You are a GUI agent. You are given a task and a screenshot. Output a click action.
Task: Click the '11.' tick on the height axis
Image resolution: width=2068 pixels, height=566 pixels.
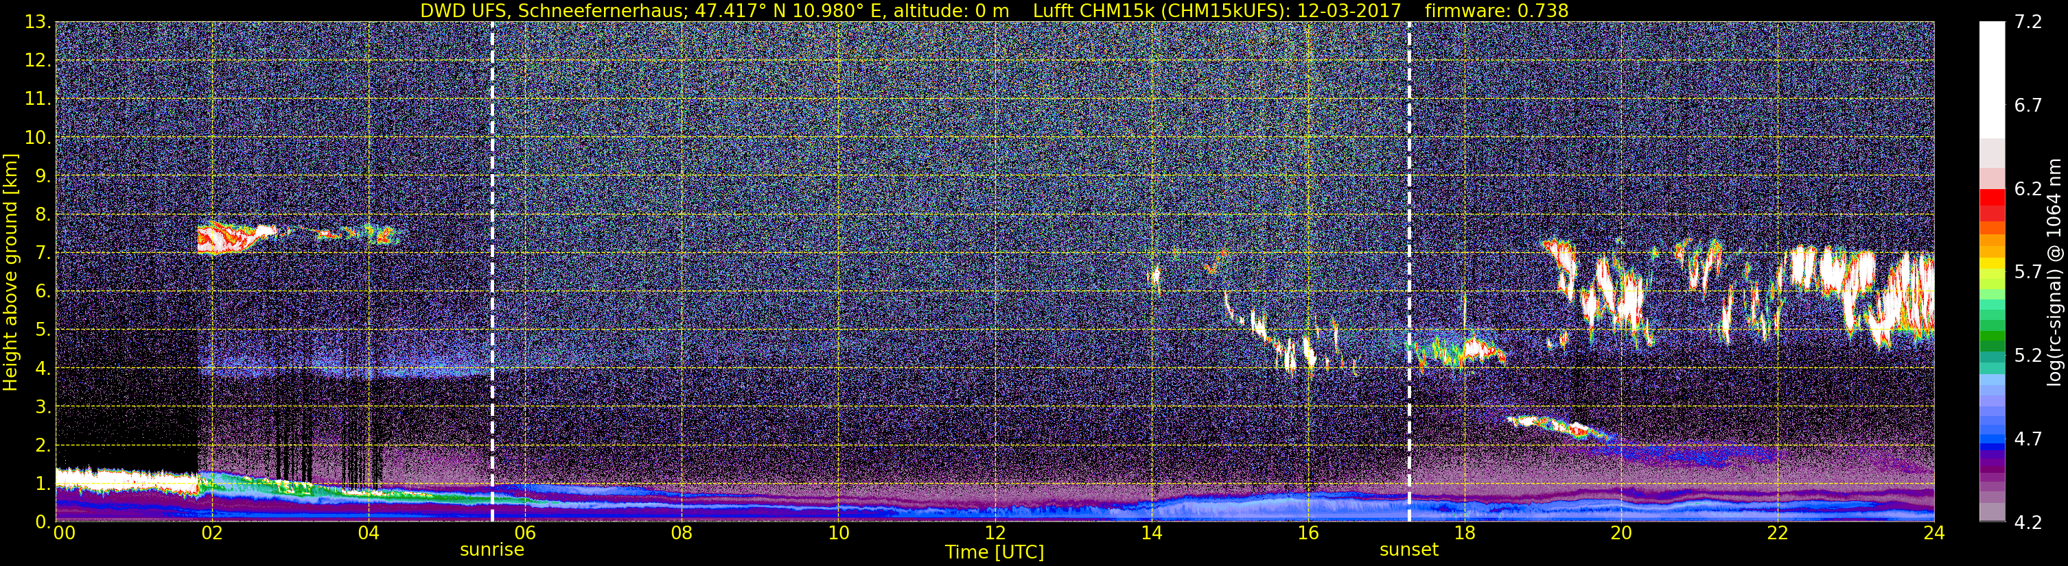(x=38, y=99)
